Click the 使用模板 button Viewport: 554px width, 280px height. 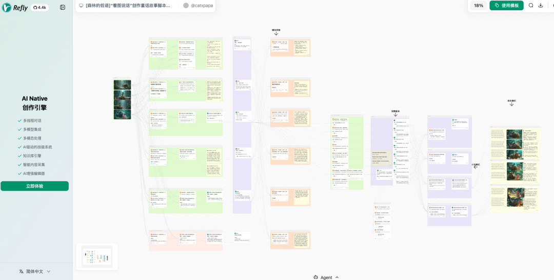click(506, 6)
